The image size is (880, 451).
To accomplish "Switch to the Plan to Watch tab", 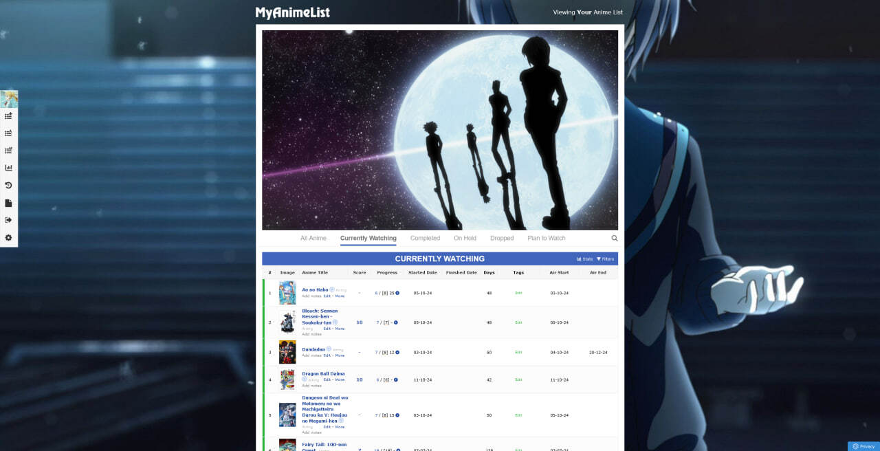I will (x=547, y=239).
